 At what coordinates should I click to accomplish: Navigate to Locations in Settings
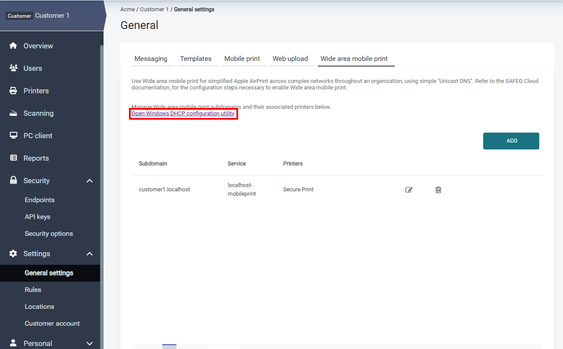(x=40, y=307)
